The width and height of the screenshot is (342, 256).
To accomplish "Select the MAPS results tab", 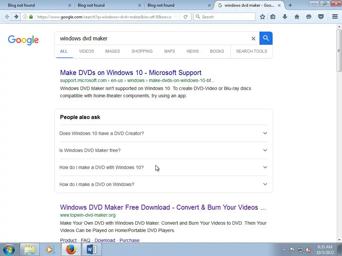I will tap(169, 51).
